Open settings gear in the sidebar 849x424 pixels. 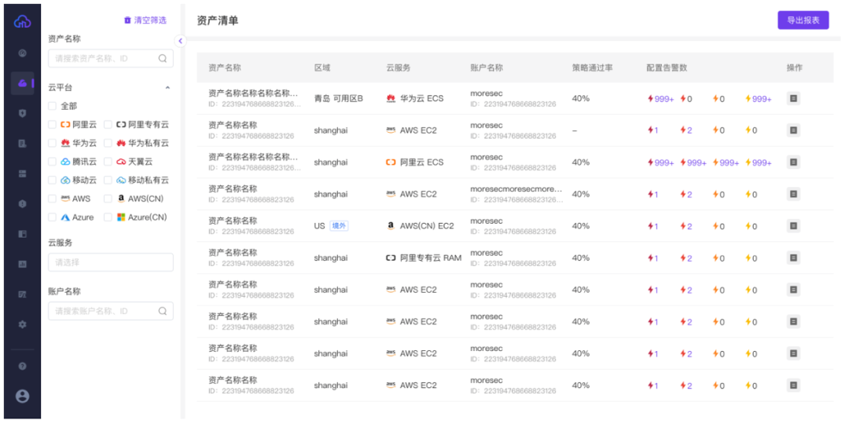(x=22, y=324)
